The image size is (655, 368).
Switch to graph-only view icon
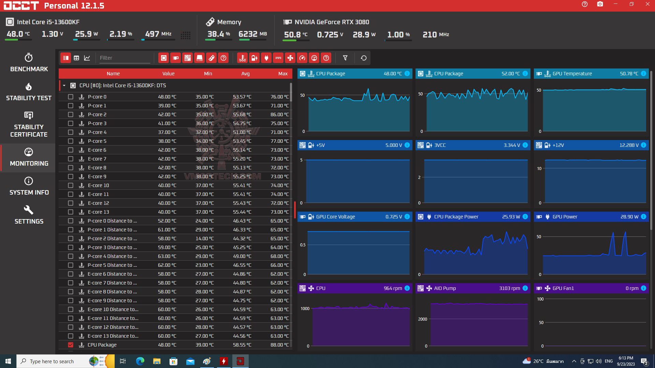(x=87, y=58)
